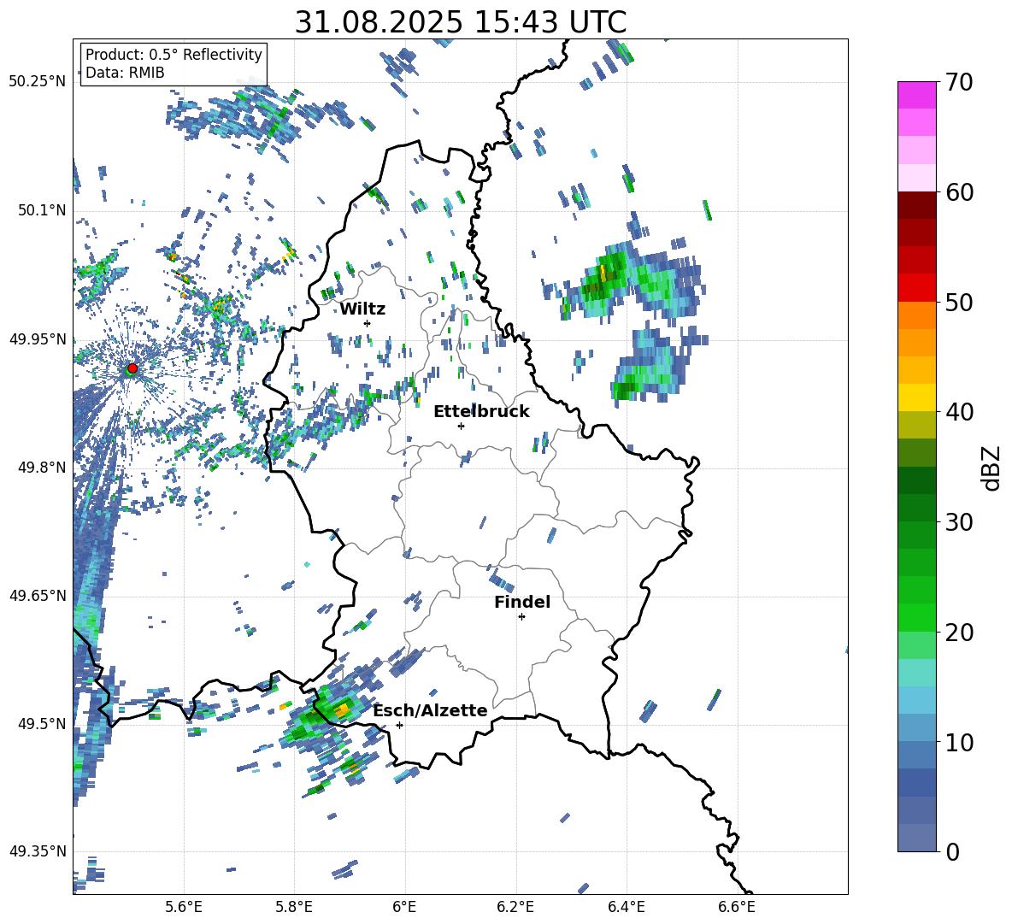Click the colorbar 60 tick label
The image size is (1012, 924).
(x=959, y=192)
